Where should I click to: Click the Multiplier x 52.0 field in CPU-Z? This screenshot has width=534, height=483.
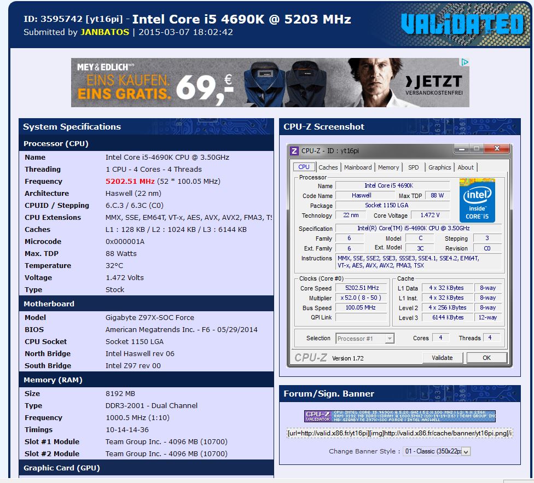pyautogui.click(x=362, y=298)
